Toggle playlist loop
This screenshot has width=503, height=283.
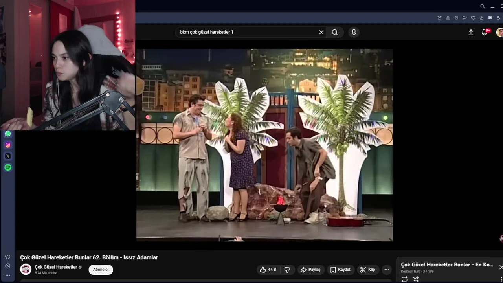point(404,279)
